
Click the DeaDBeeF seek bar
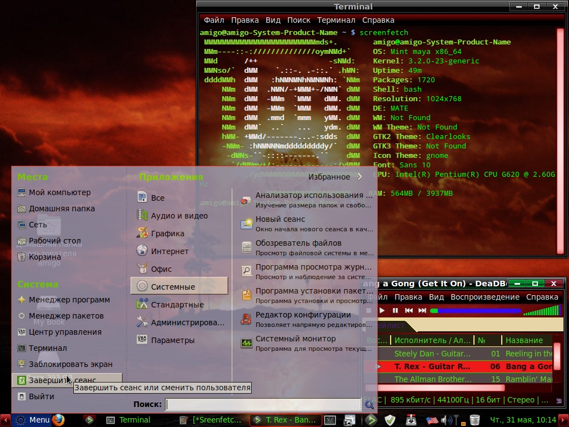476,311
